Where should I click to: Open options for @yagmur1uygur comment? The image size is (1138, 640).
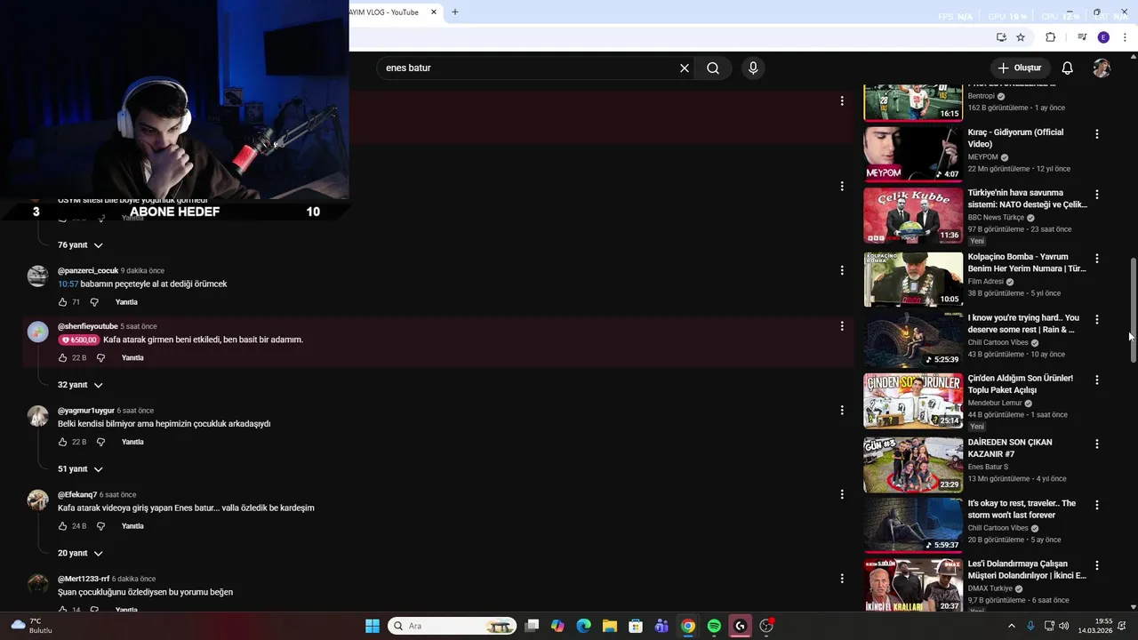pyautogui.click(x=842, y=411)
